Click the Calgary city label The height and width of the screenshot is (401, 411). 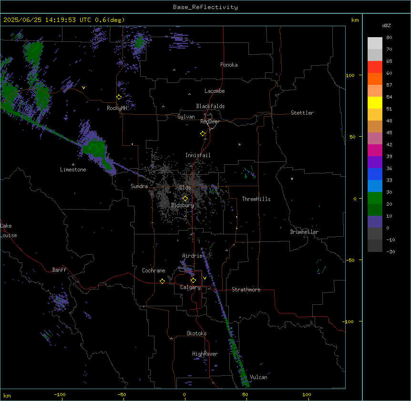pos(190,287)
